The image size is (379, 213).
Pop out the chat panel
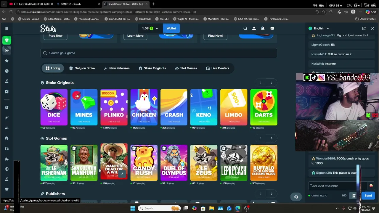pyautogui.click(x=364, y=28)
